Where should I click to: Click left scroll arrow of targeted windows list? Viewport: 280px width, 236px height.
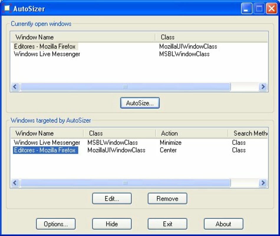(x=15, y=183)
